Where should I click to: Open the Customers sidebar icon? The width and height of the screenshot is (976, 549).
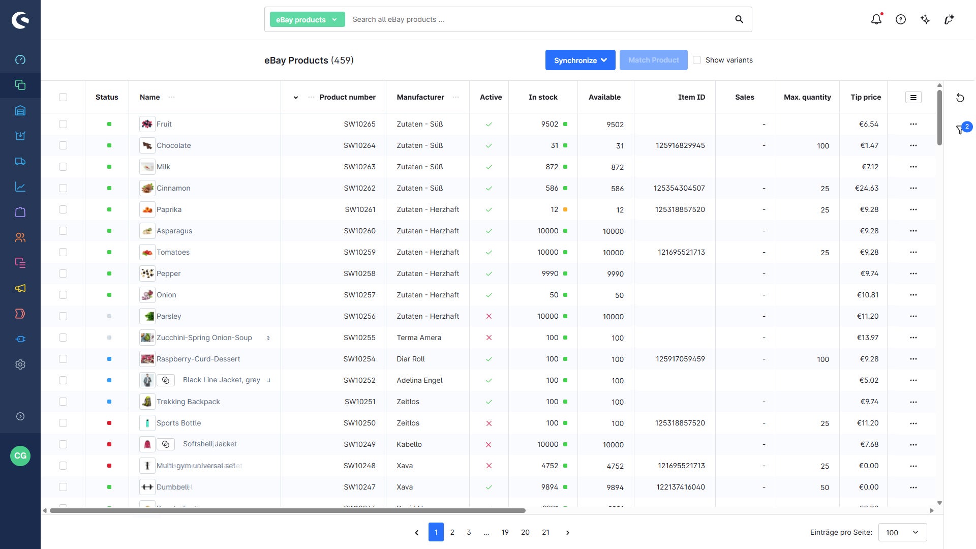20,237
